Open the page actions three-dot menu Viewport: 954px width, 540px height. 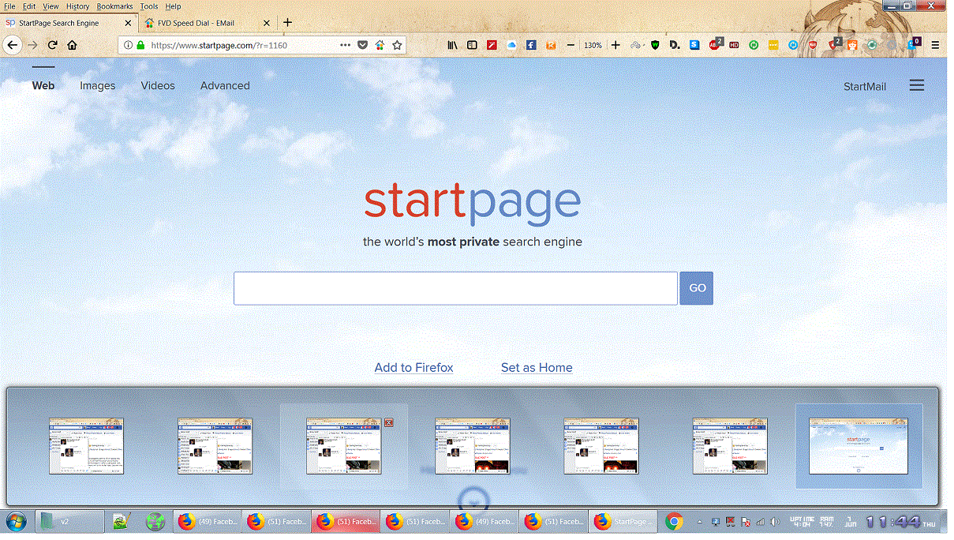(345, 45)
